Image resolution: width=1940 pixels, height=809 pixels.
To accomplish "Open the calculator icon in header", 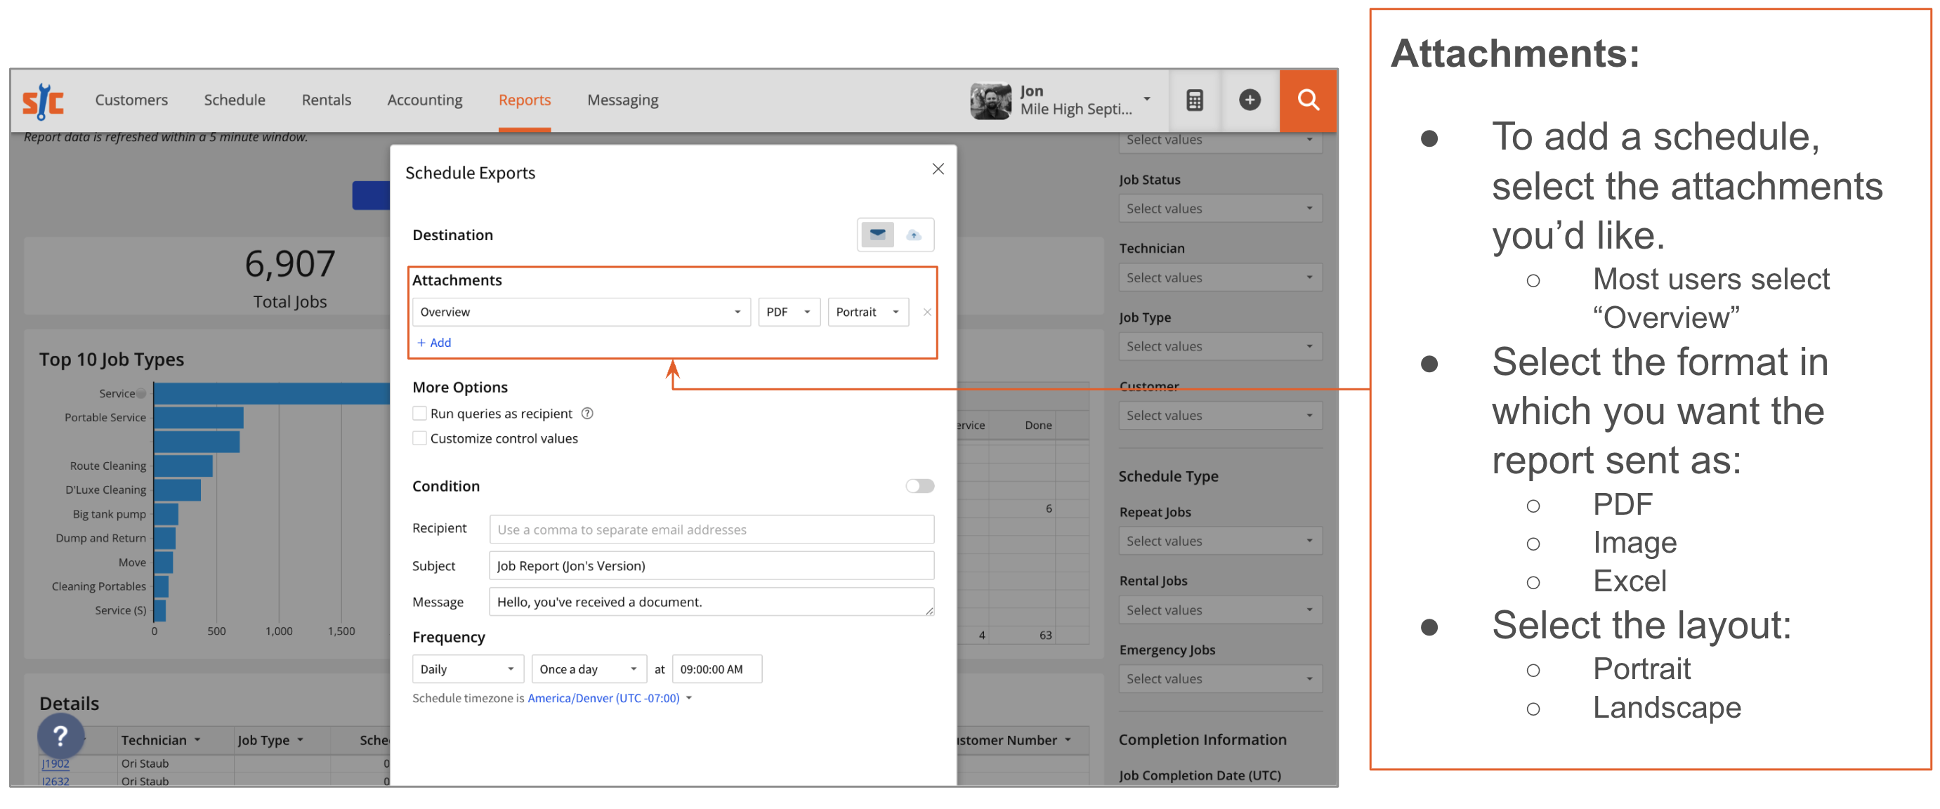I will point(1195,100).
